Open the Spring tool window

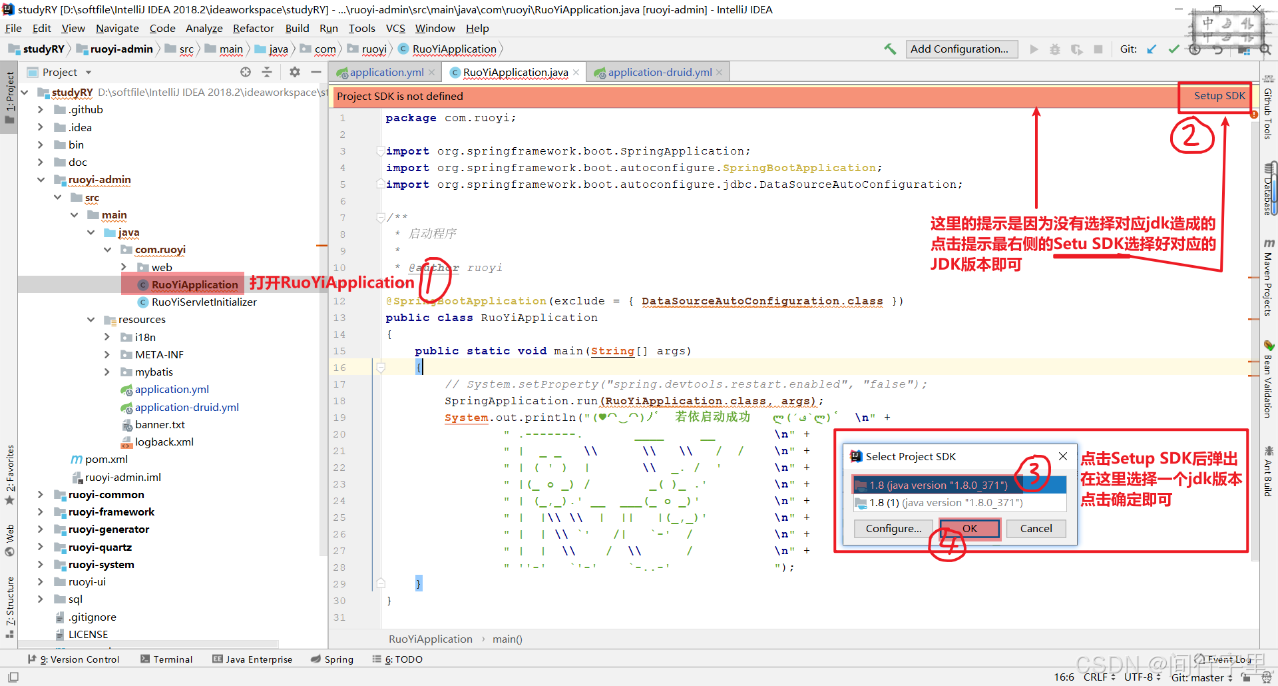click(332, 659)
